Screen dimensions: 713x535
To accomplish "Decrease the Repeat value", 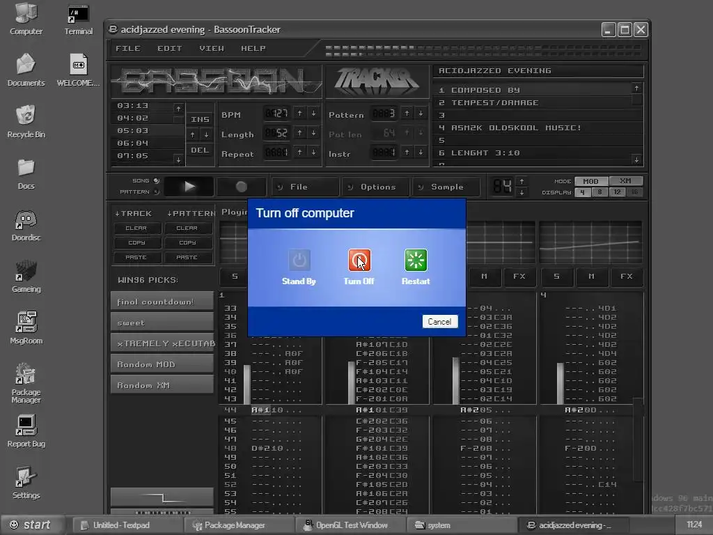I will coord(314,153).
